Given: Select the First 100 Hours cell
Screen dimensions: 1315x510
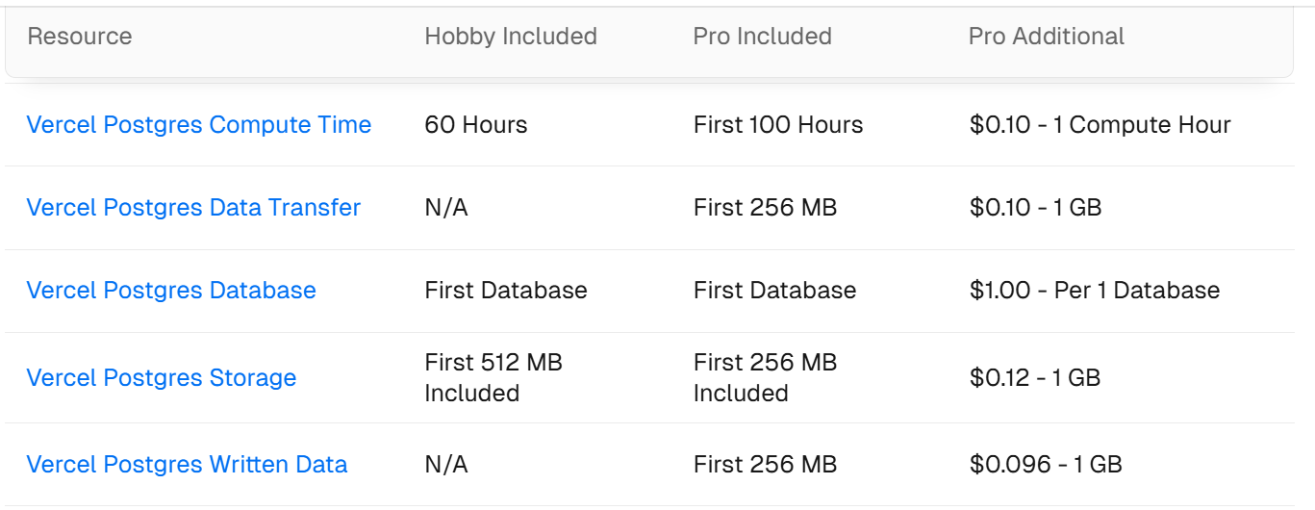Looking at the screenshot, I should [x=778, y=125].
